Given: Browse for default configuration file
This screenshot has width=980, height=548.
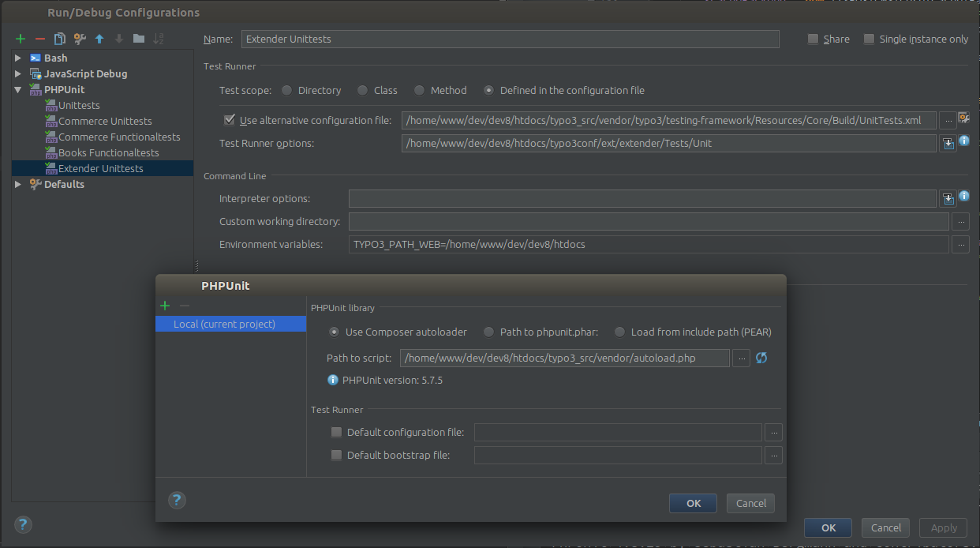Looking at the screenshot, I should (x=773, y=432).
